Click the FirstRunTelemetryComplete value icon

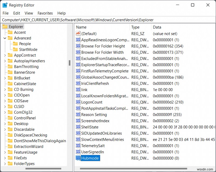pyautogui.click(x=78, y=71)
